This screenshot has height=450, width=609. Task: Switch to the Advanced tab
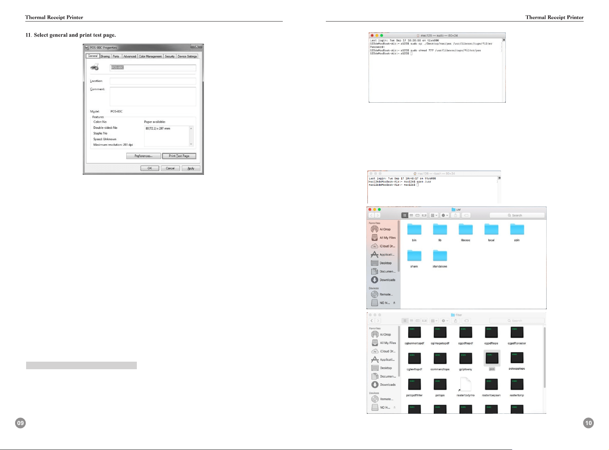tap(130, 56)
